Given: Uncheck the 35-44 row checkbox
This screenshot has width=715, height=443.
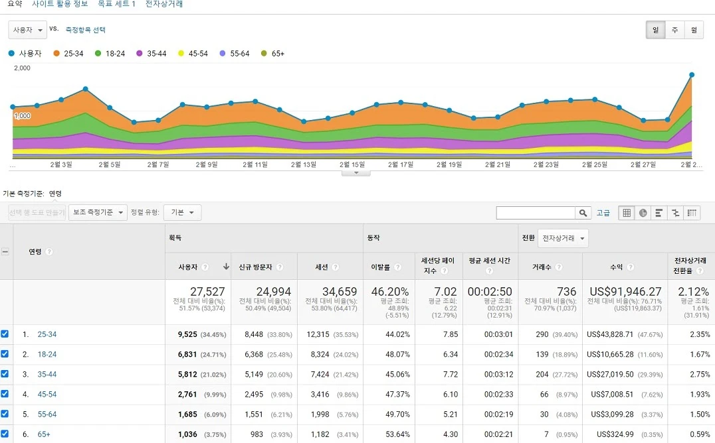Looking at the screenshot, I should [5, 374].
